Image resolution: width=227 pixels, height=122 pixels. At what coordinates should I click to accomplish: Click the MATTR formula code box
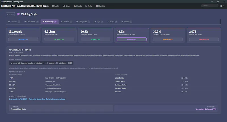[x=41, y=63]
